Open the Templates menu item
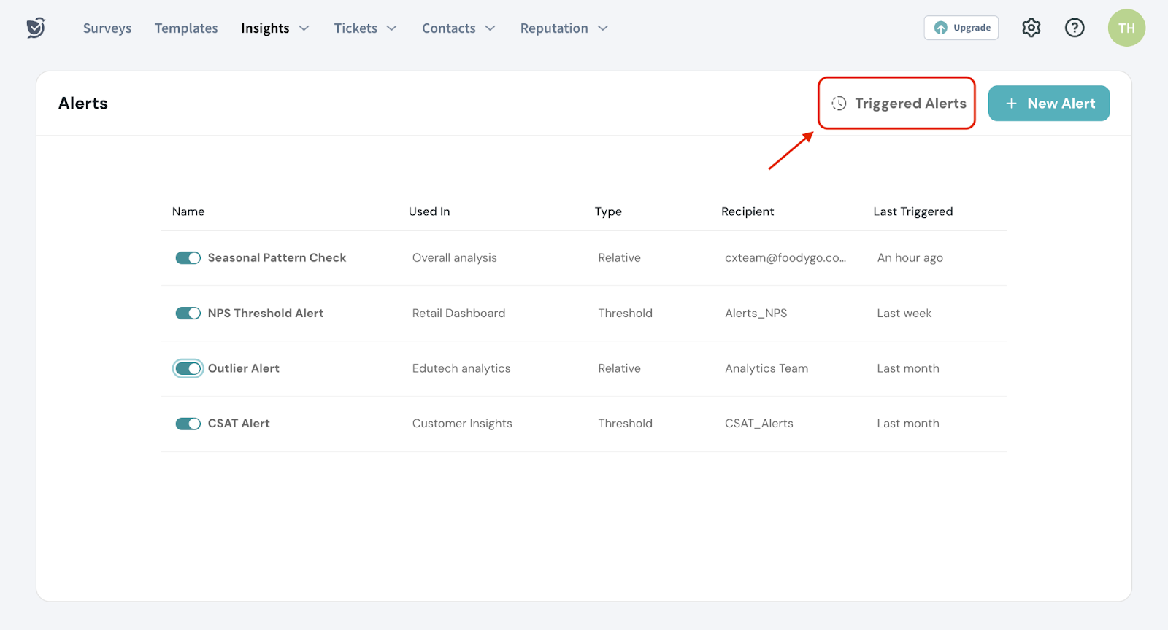 pyautogui.click(x=186, y=28)
